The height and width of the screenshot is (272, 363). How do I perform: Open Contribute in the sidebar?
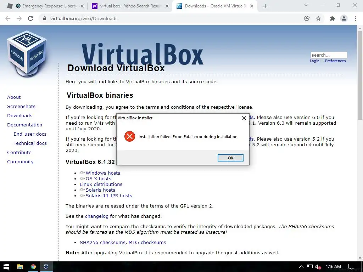pyautogui.click(x=19, y=153)
